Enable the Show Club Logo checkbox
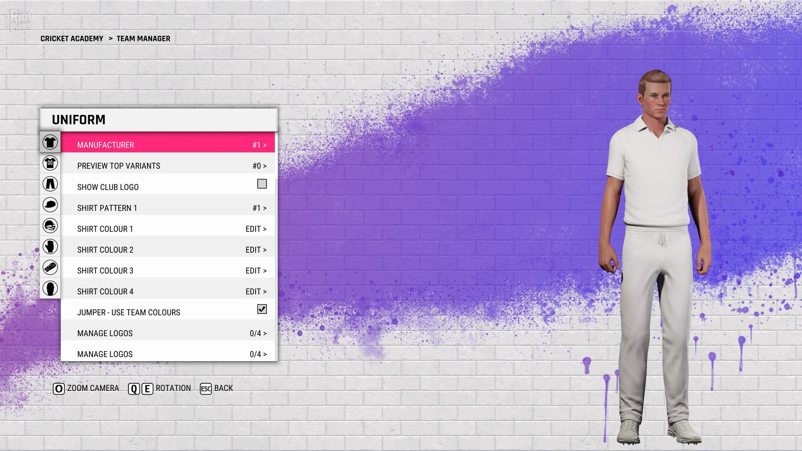 coord(262,184)
